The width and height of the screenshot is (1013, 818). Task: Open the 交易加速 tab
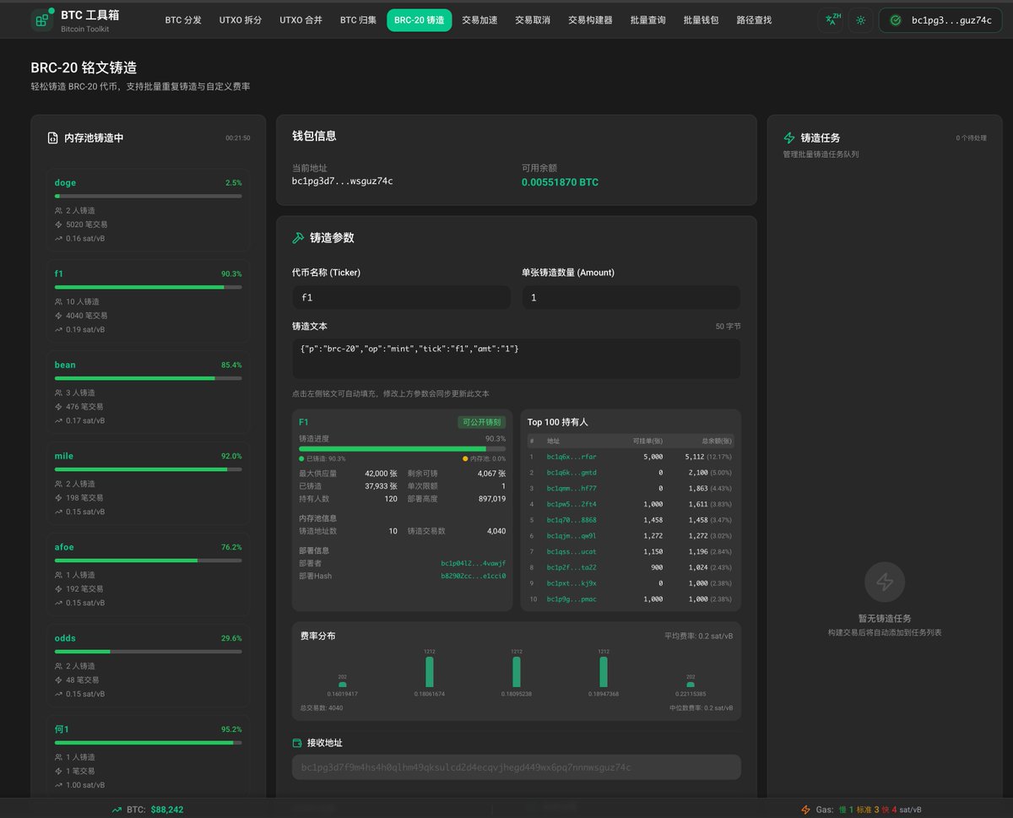(x=479, y=20)
